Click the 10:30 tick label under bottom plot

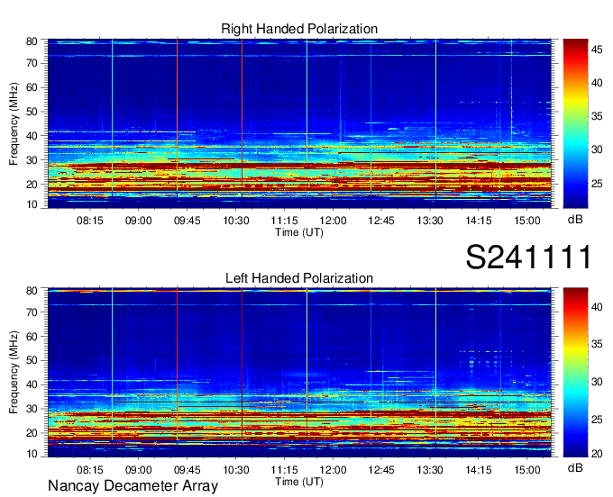(x=236, y=470)
